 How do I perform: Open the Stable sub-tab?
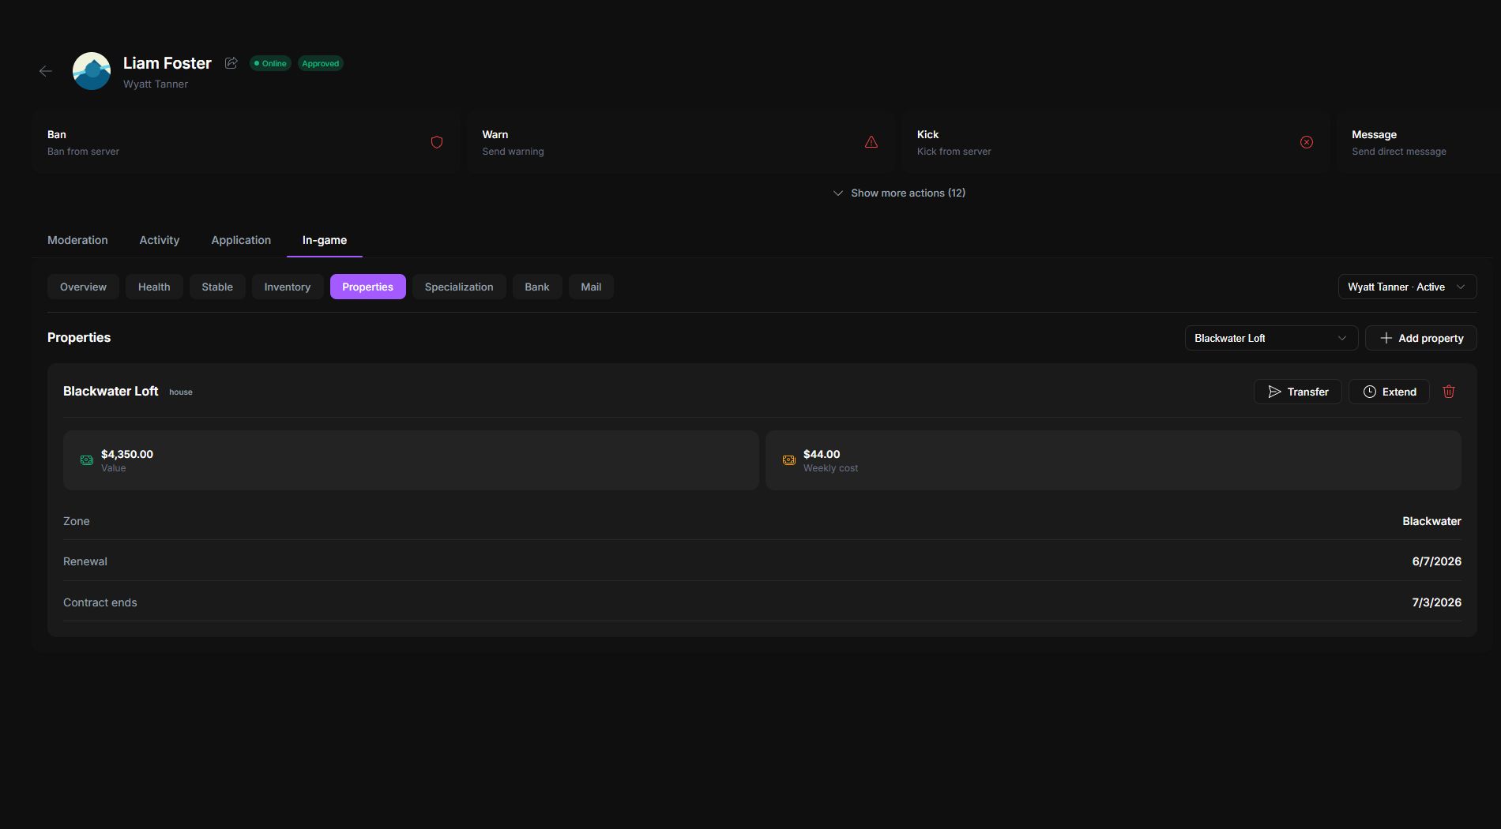point(217,287)
